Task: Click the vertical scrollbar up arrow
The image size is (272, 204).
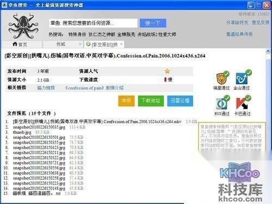Action: (268, 52)
